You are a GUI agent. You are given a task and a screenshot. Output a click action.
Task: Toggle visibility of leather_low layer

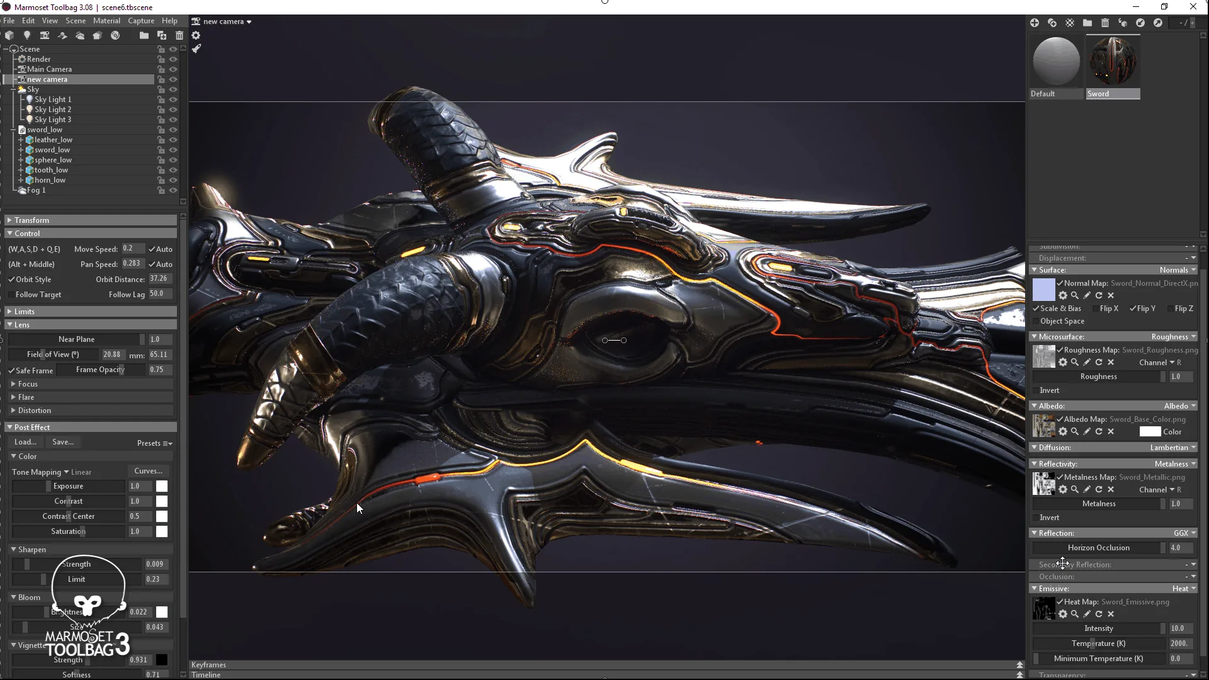click(174, 140)
